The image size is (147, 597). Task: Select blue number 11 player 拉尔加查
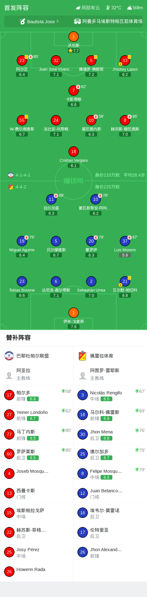coord(51,199)
